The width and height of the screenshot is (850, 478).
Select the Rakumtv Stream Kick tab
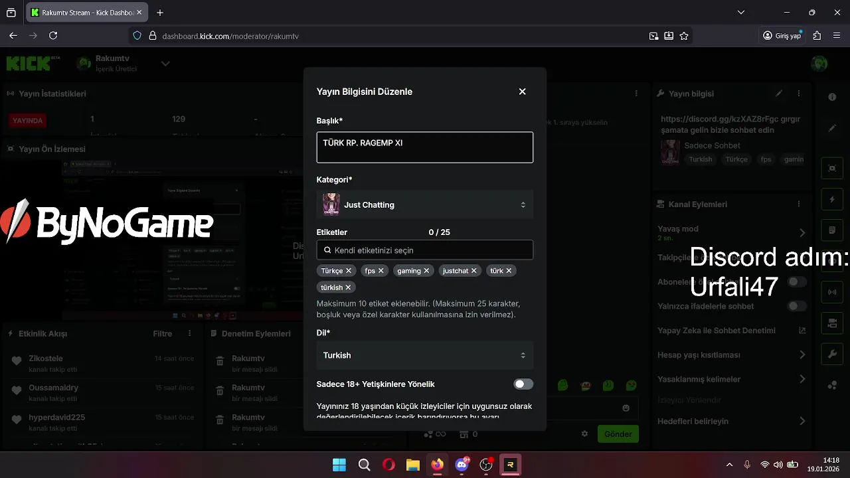point(86,13)
